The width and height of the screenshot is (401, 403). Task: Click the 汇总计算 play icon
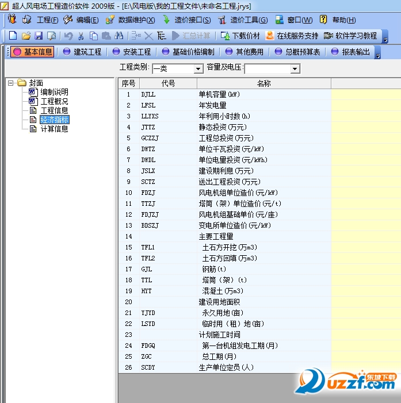[x=175, y=36]
